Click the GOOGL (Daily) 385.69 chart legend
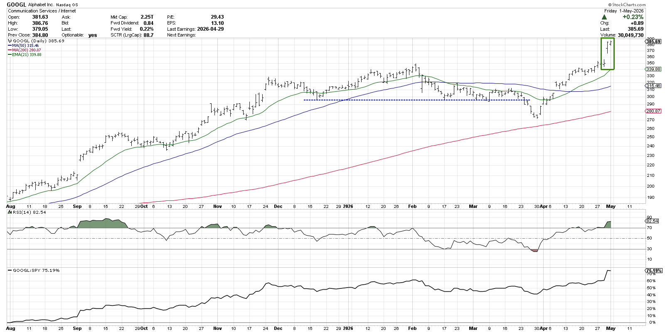 39,41
